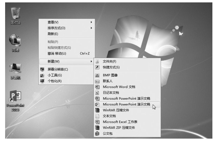Click the greyed 粘贴(P) menu entry
The width and height of the screenshot is (216, 141).
tap(66, 42)
